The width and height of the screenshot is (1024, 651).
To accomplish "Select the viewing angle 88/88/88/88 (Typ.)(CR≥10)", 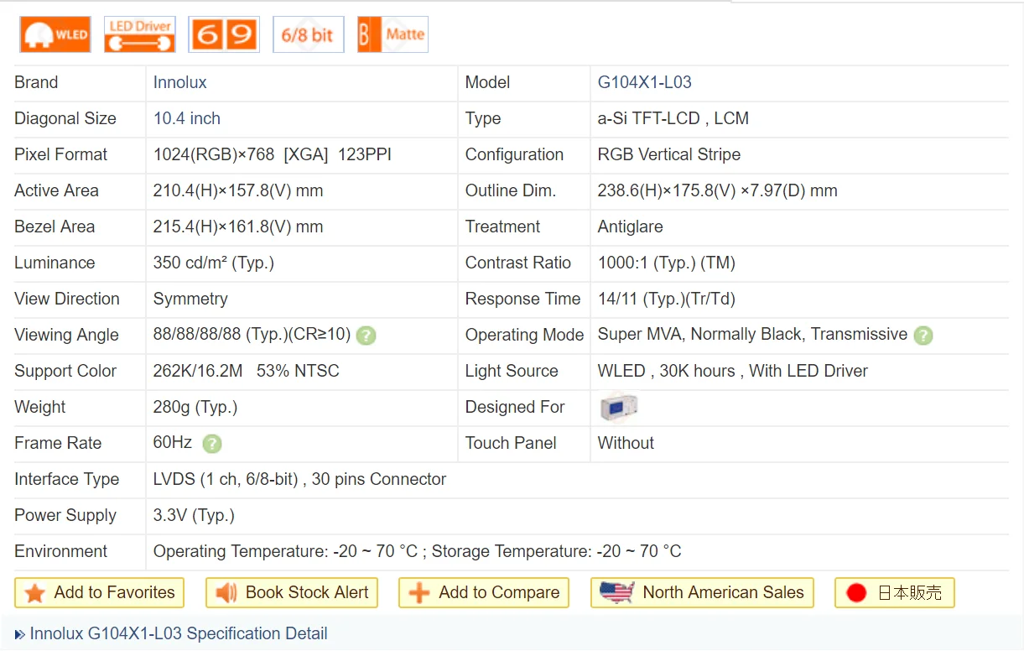I will click(x=252, y=335).
